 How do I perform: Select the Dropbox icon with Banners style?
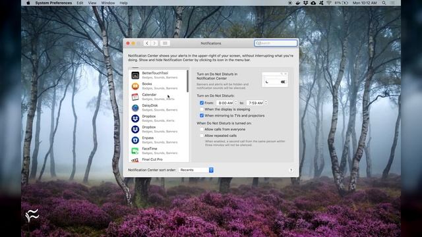click(135, 129)
